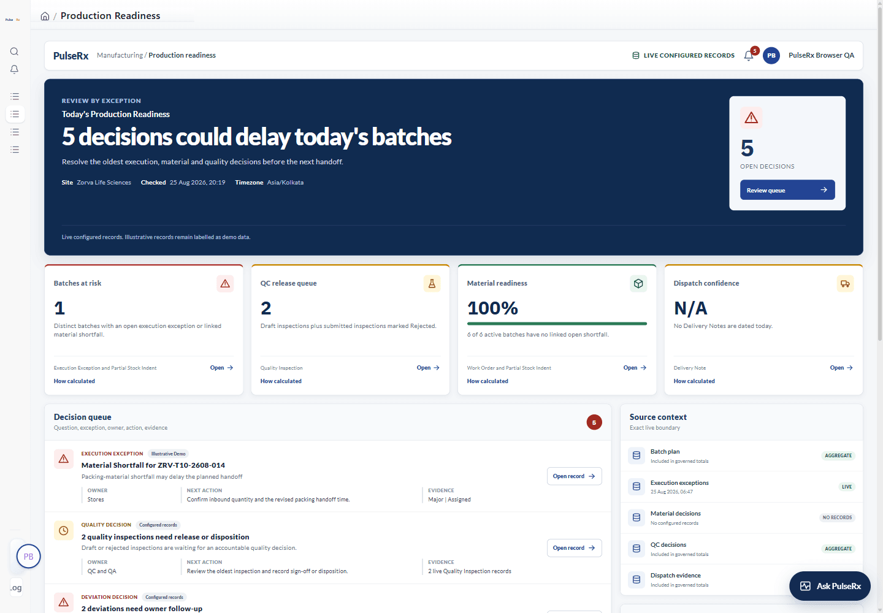The image size is (883, 613).
Task: Show how Material readiness is calculated
Action: pos(487,381)
